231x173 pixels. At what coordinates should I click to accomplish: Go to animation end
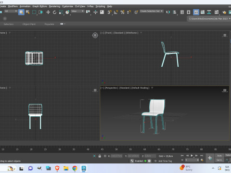coord(202,155)
